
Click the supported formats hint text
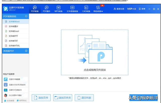(x=95, y=78)
